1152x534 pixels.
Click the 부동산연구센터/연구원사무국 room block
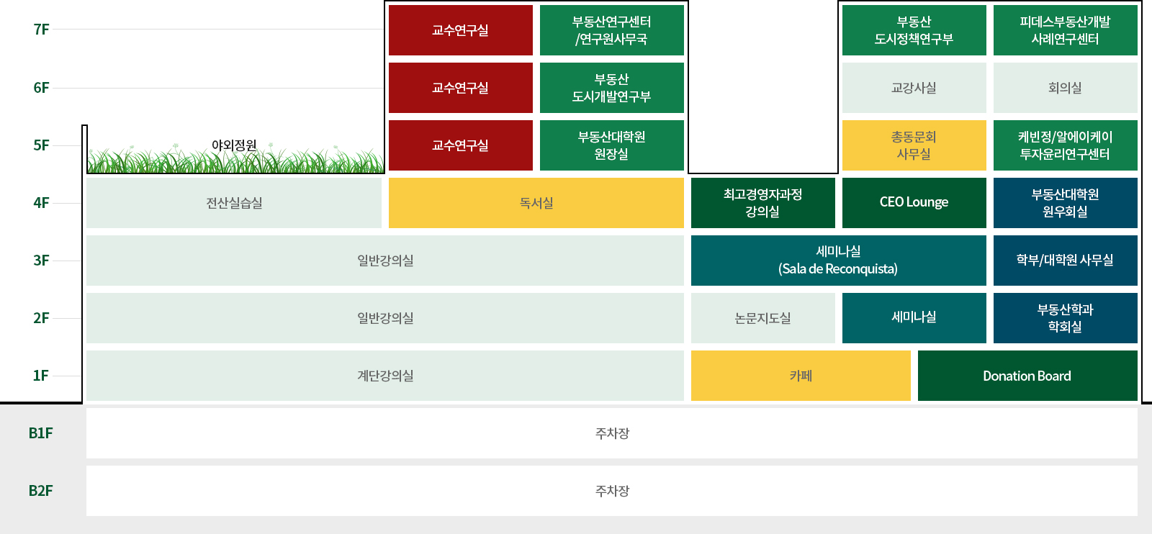click(611, 30)
